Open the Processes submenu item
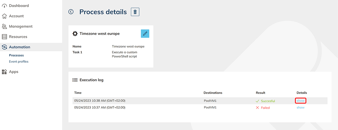338x130 pixels. click(16, 55)
